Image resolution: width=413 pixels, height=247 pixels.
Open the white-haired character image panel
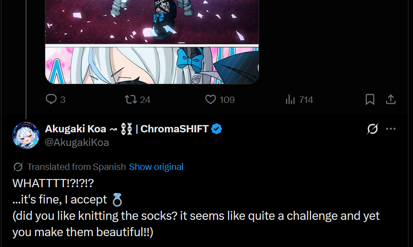(x=152, y=65)
